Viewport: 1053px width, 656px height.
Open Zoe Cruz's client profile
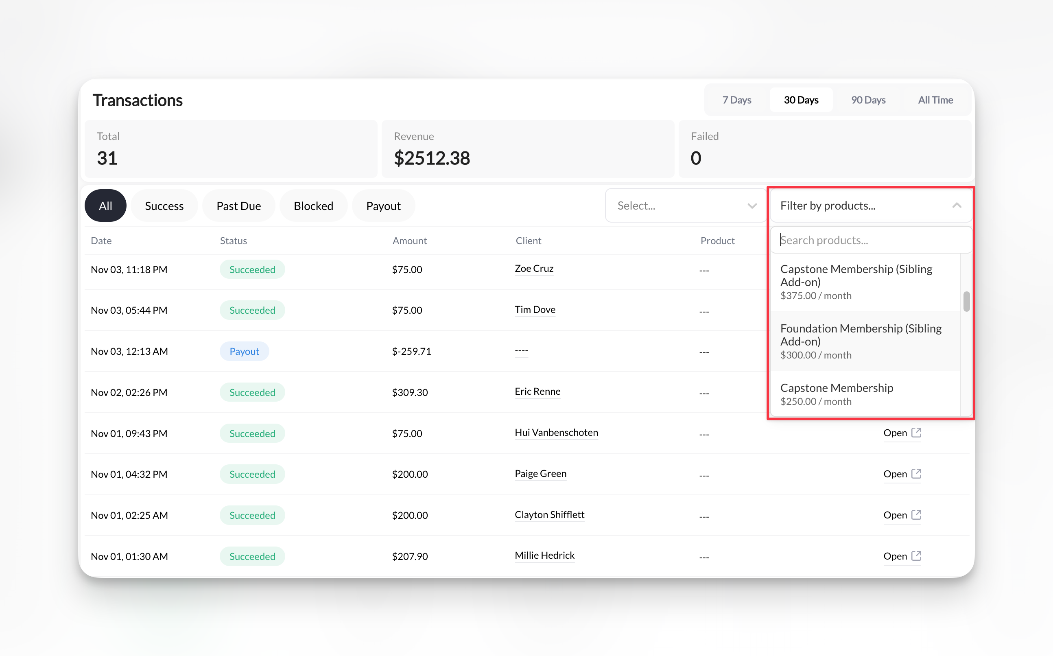534,269
